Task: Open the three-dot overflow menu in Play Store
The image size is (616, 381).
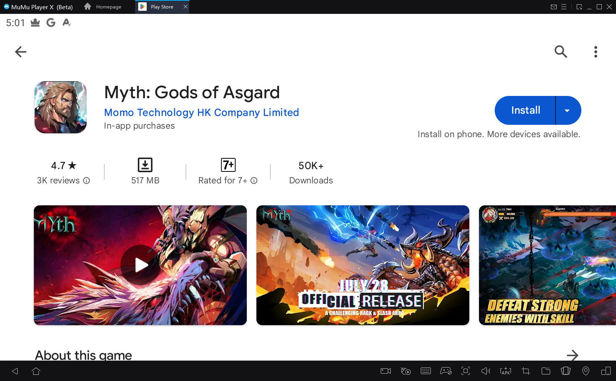Action: click(x=595, y=52)
